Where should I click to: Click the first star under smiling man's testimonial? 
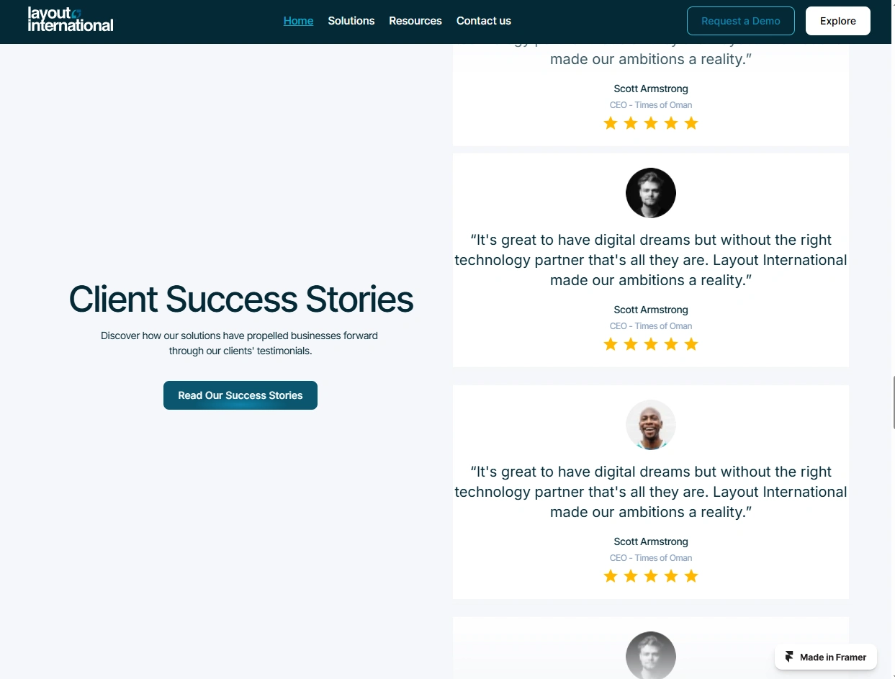coord(611,576)
